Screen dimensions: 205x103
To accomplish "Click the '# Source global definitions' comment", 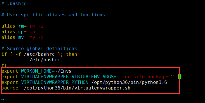I will click(39, 49).
